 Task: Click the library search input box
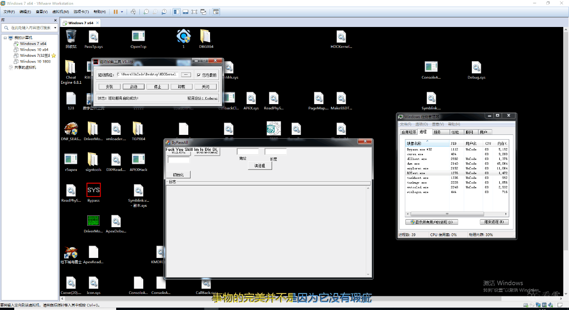29,28
